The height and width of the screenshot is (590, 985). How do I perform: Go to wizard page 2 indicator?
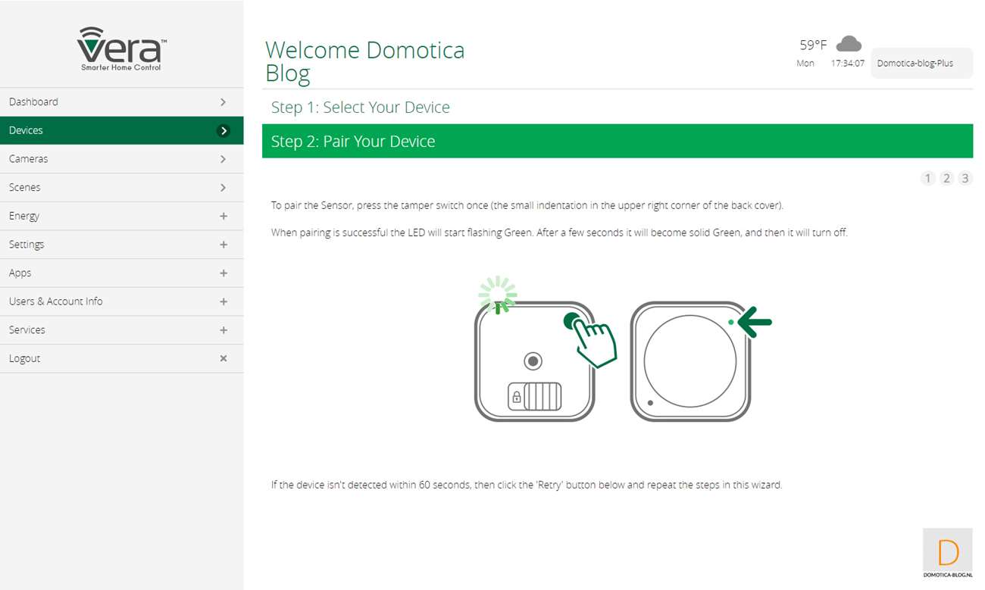coord(946,179)
